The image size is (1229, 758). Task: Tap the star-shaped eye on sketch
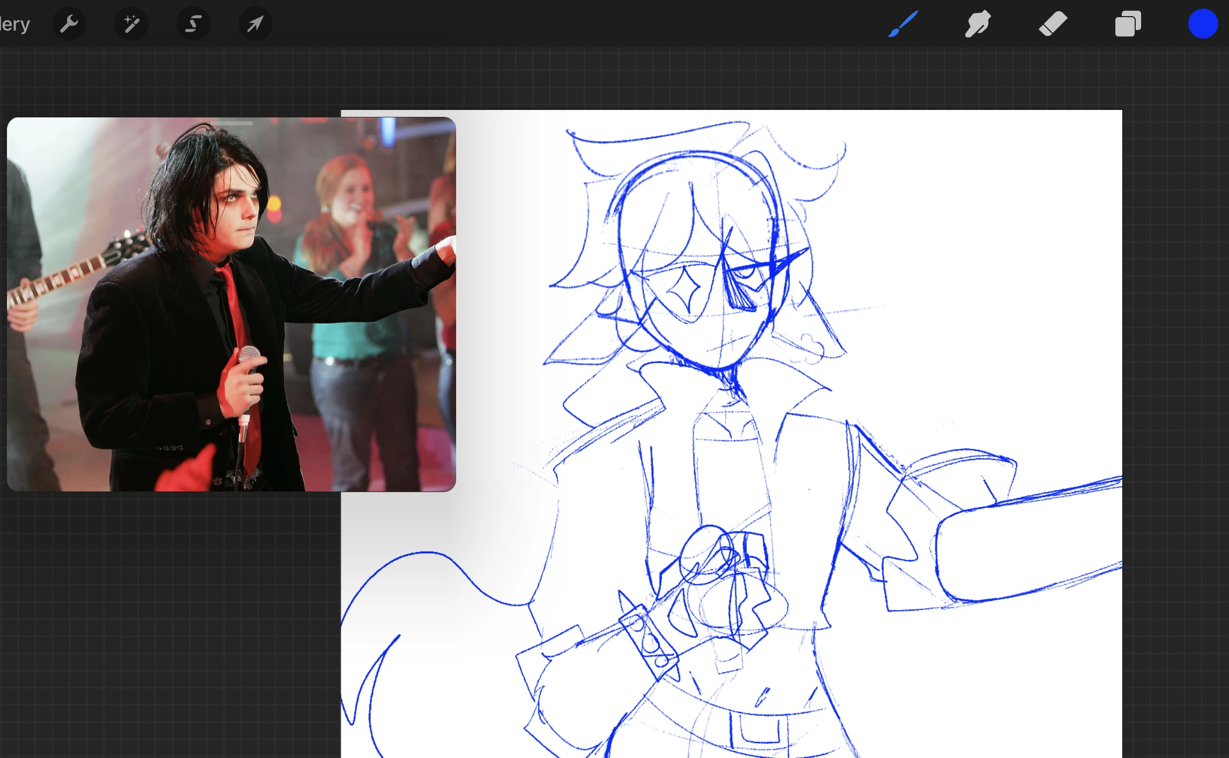(x=684, y=289)
